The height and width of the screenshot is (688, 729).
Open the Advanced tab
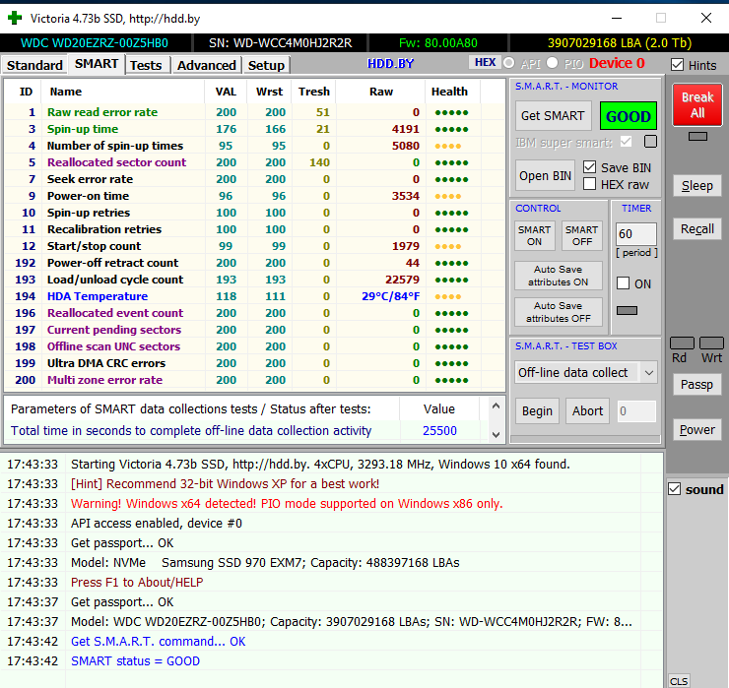(x=207, y=65)
